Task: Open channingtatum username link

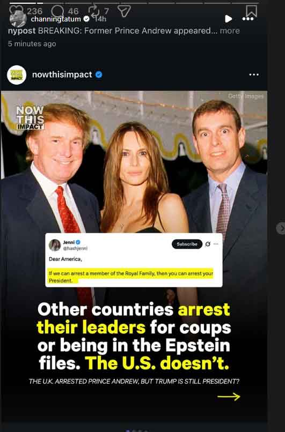Action: [56, 19]
